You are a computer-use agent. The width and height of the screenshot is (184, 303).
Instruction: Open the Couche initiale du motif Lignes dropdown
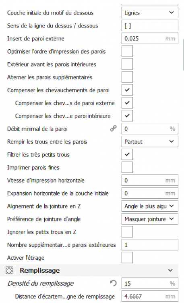pos(150,13)
